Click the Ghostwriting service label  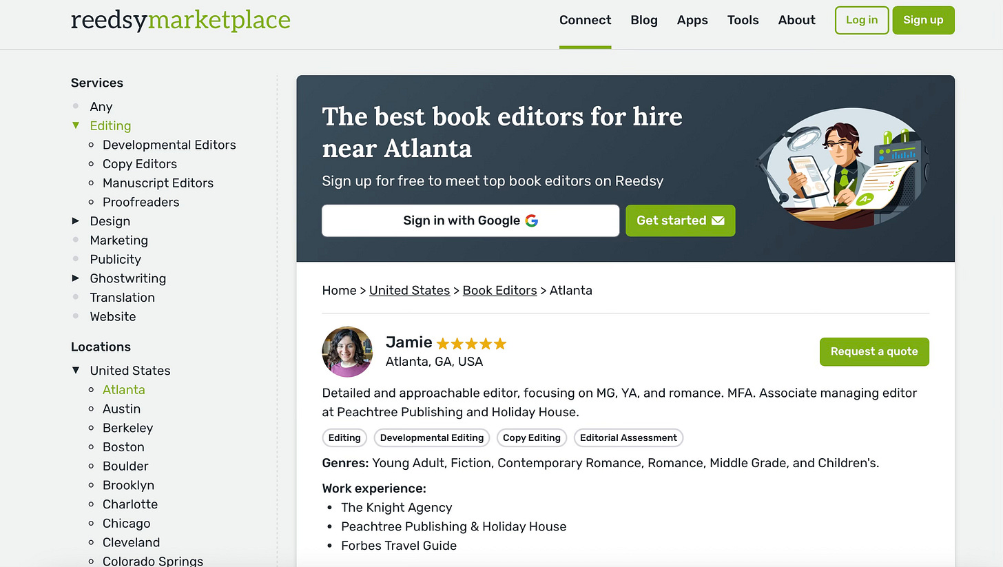click(127, 278)
